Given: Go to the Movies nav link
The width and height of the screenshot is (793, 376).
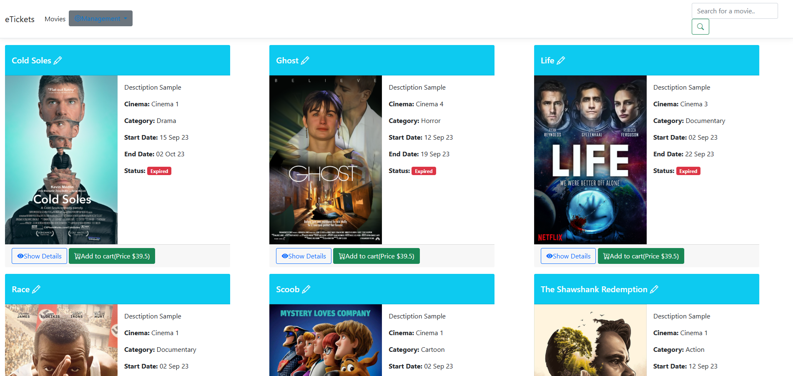Looking at the screenshot, I should point(55,19).
